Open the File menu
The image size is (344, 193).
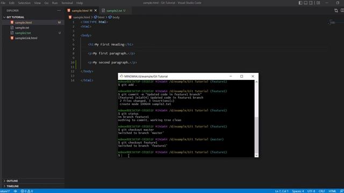(3, 3)
